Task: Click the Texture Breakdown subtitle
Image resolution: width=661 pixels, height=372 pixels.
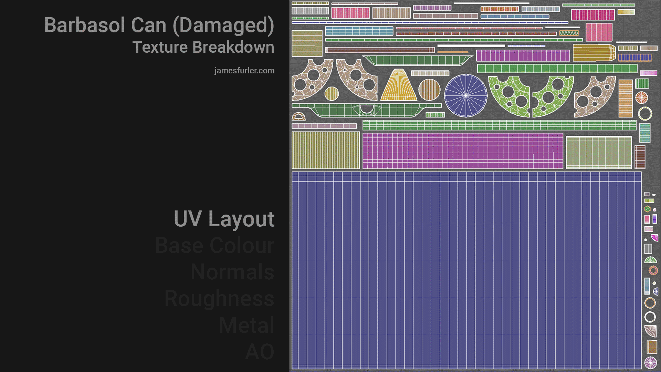Action: click(x=203, y=47)
